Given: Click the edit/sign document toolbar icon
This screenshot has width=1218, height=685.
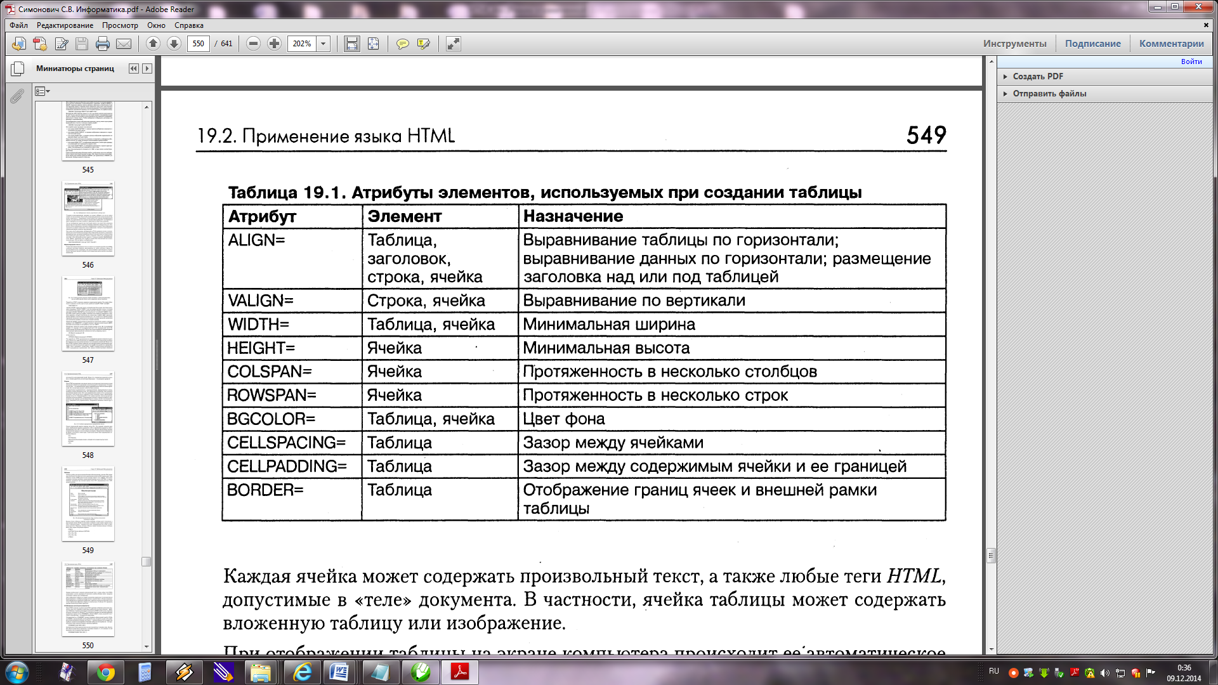Looking at the screenshot, I should 62,44.
